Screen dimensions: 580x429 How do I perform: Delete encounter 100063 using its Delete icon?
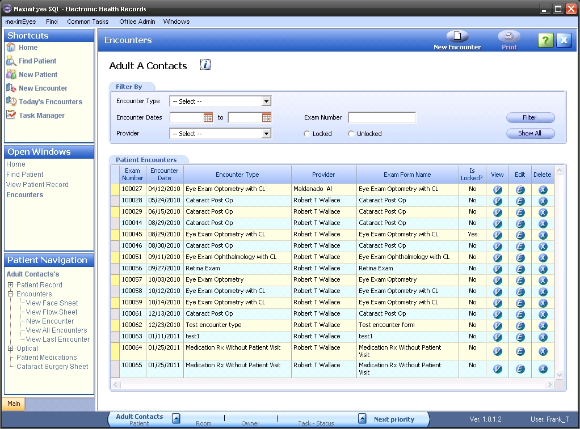click(543, 337)
